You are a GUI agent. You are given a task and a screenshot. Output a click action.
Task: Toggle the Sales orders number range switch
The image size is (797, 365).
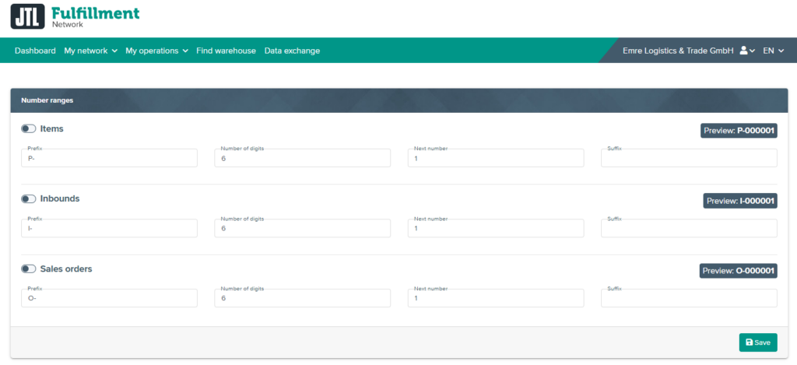coord(29,269)
